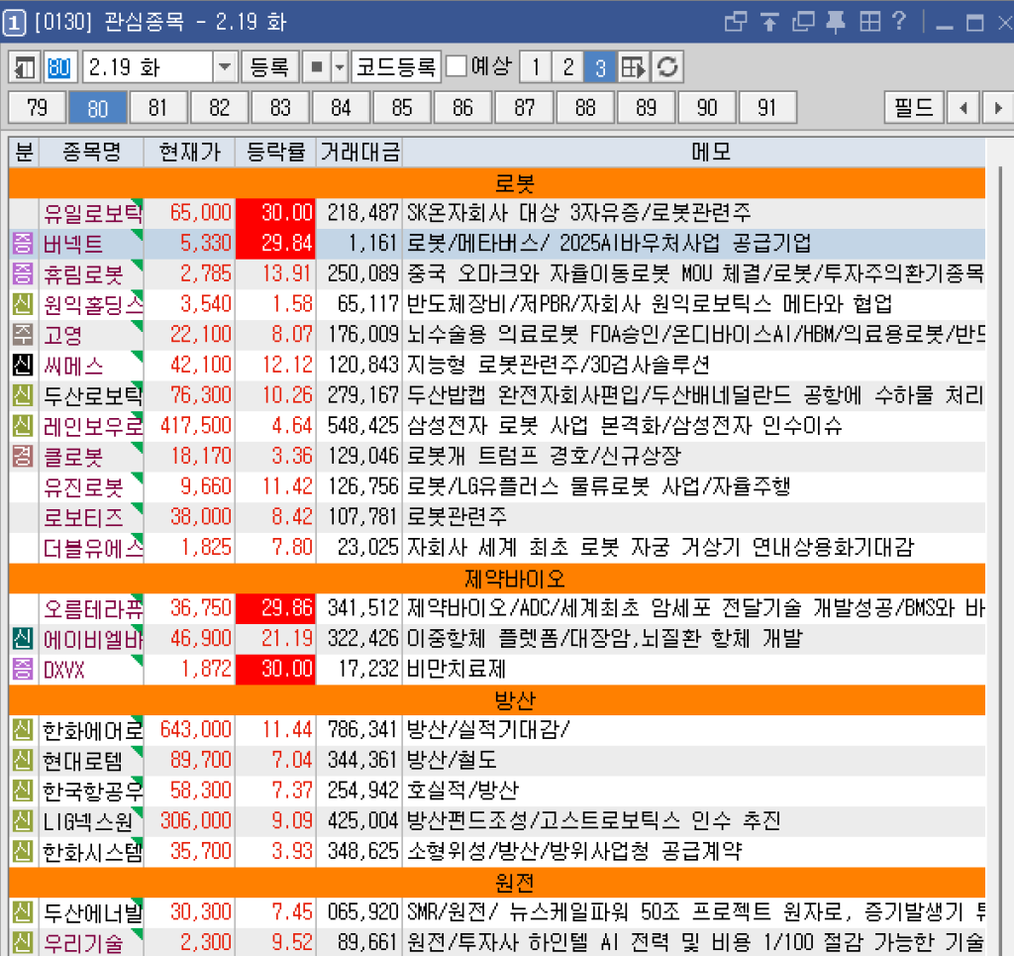Click the 신 badge beside LIG넥스원

point(23,821)
